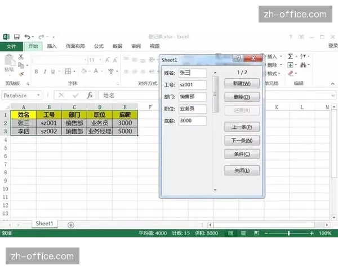
Task: Open the Name Box dropdown arrow
Action: click(x=38, y=95)
